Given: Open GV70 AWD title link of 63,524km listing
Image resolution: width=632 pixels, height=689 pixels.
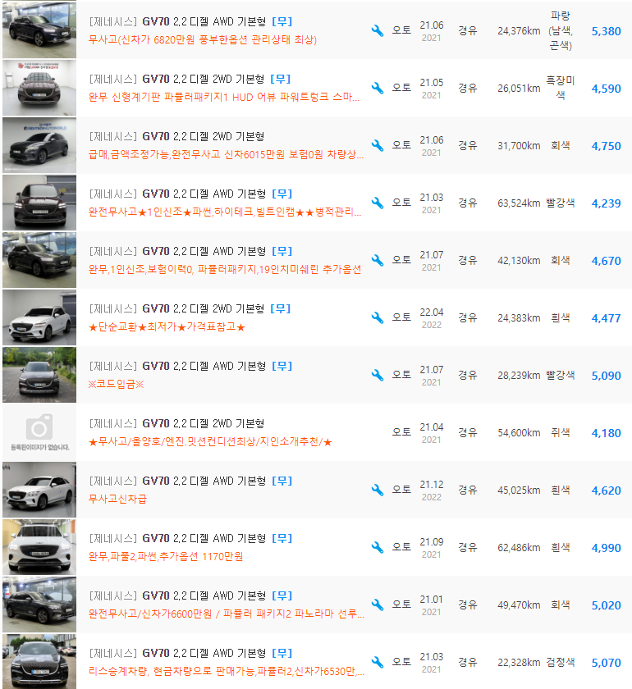Looking at the screenshot, I should coord(191,194).
